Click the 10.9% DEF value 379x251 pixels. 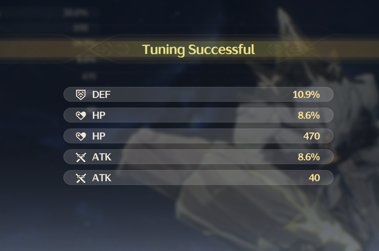[306, 95]
